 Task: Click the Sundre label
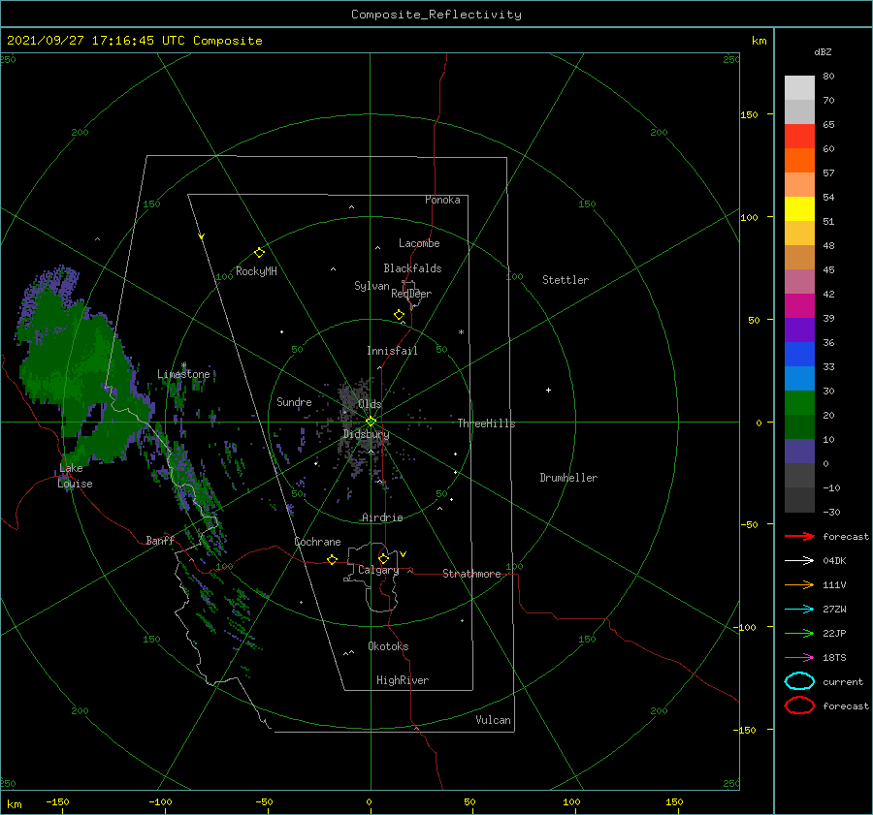[294, 402]
